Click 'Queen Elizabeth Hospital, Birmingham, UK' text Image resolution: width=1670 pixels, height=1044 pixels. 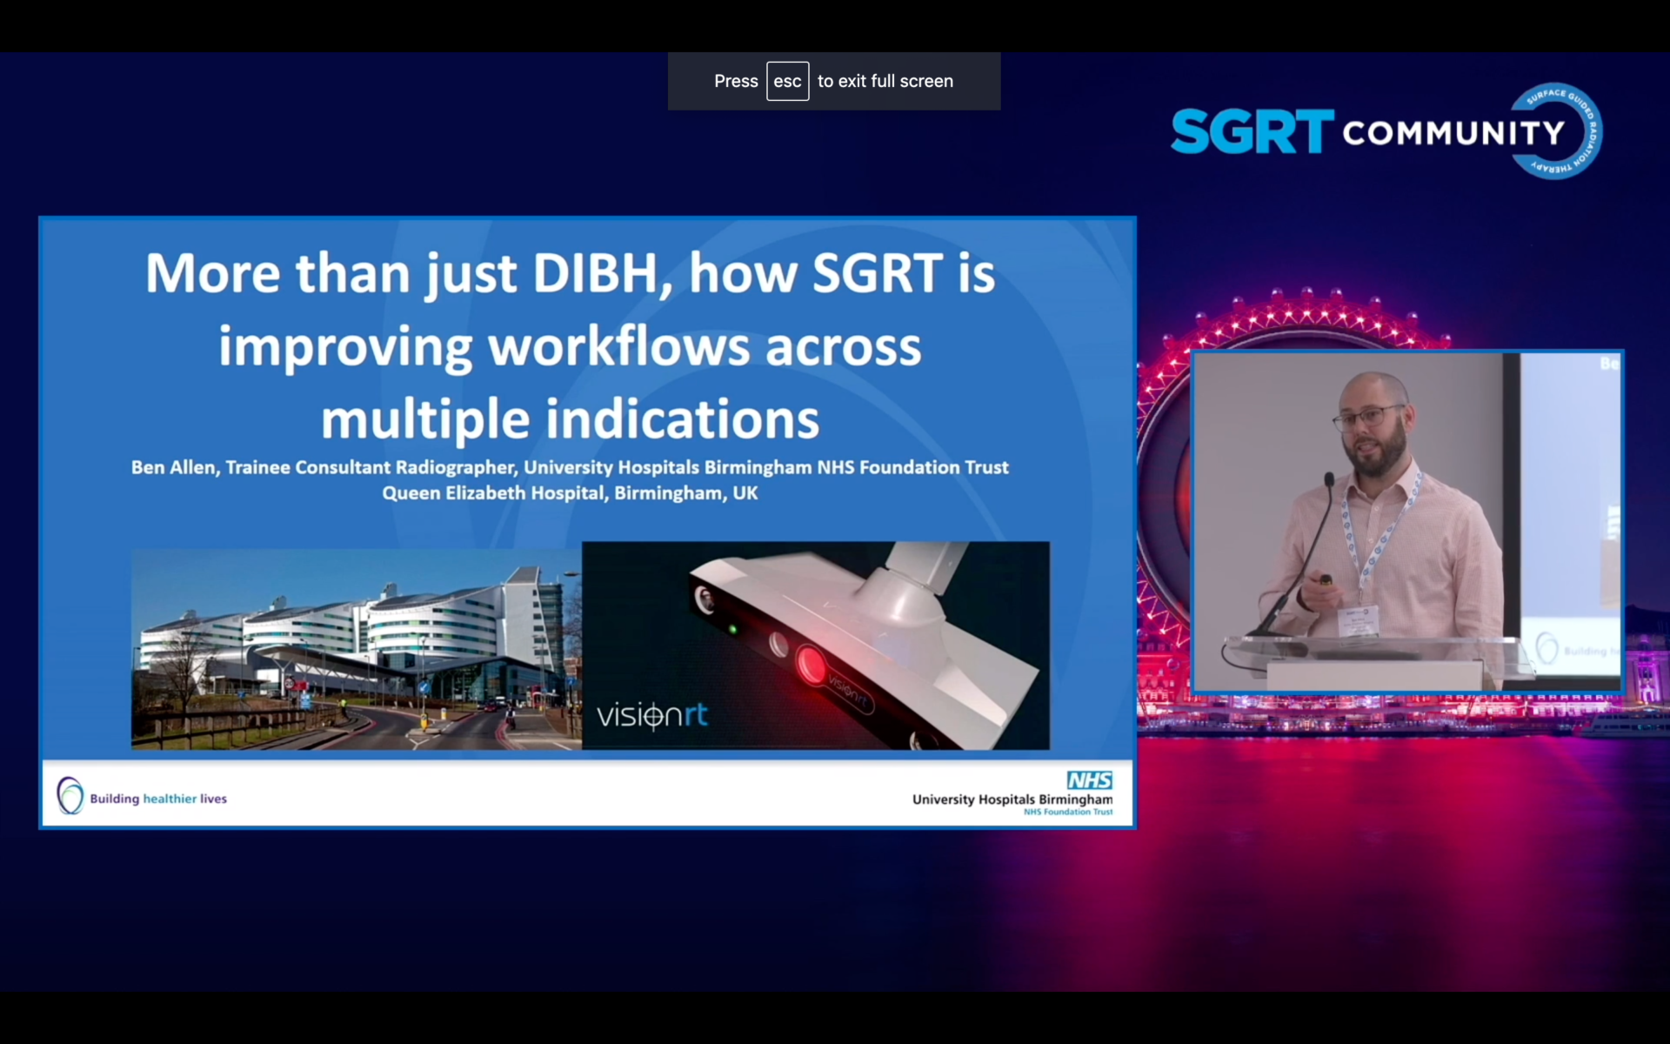point(570,493)
